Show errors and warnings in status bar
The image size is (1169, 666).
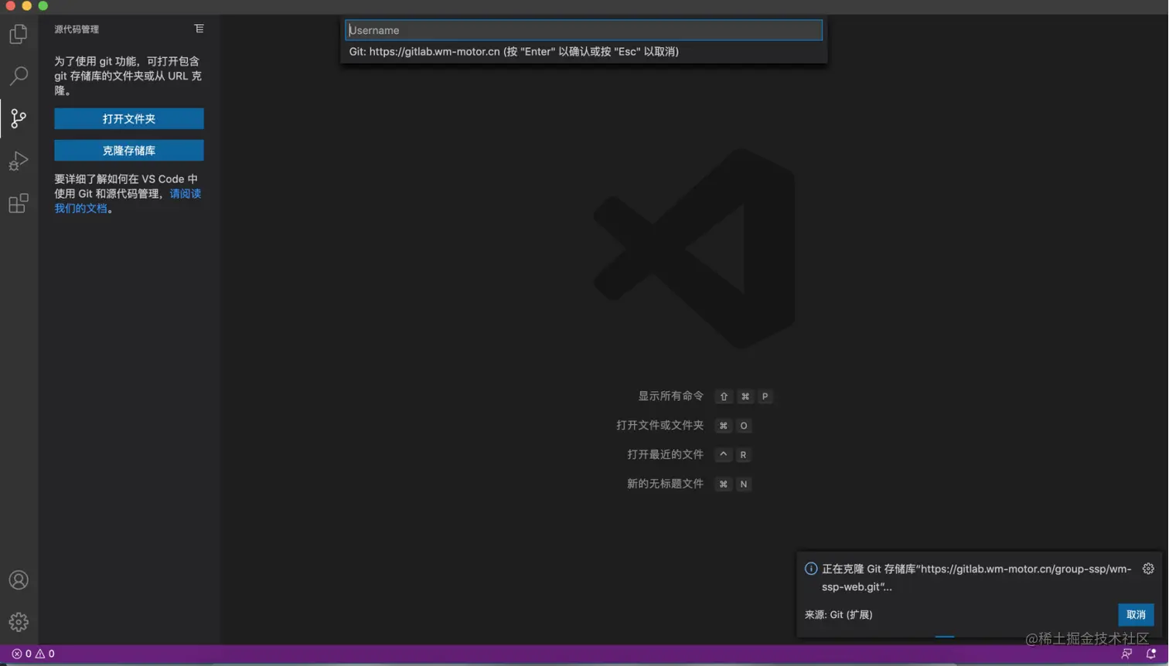33,654
